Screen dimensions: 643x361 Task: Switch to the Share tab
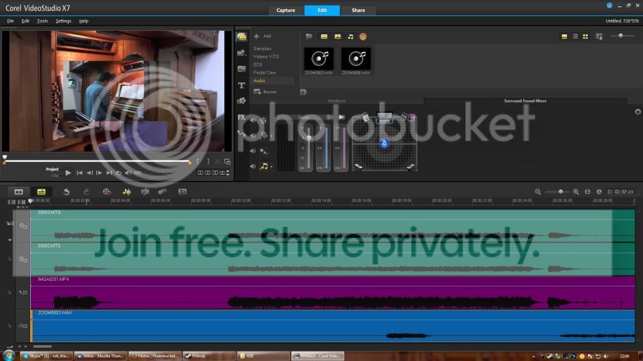tap(358, 10)
